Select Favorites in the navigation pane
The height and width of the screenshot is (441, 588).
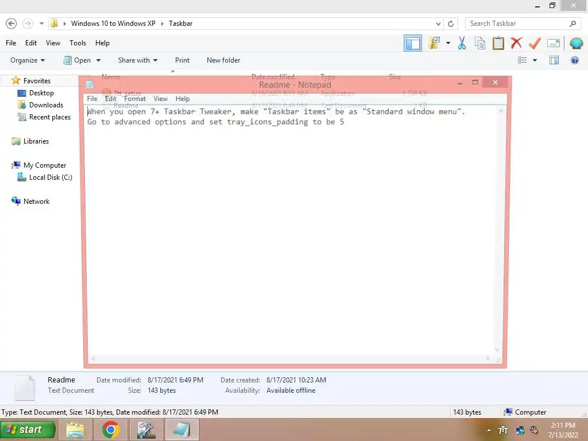37,80
